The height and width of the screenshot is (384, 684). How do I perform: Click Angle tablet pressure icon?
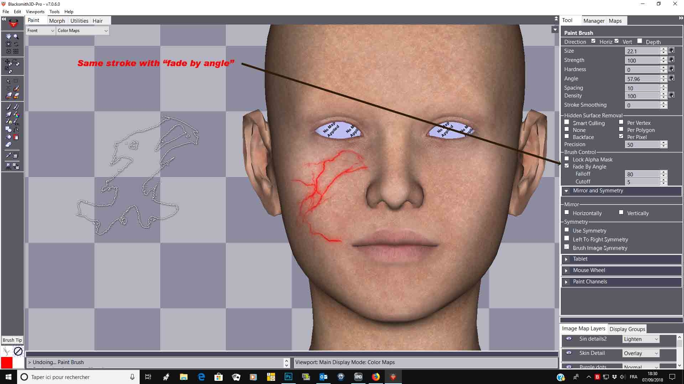pos(672,79)
